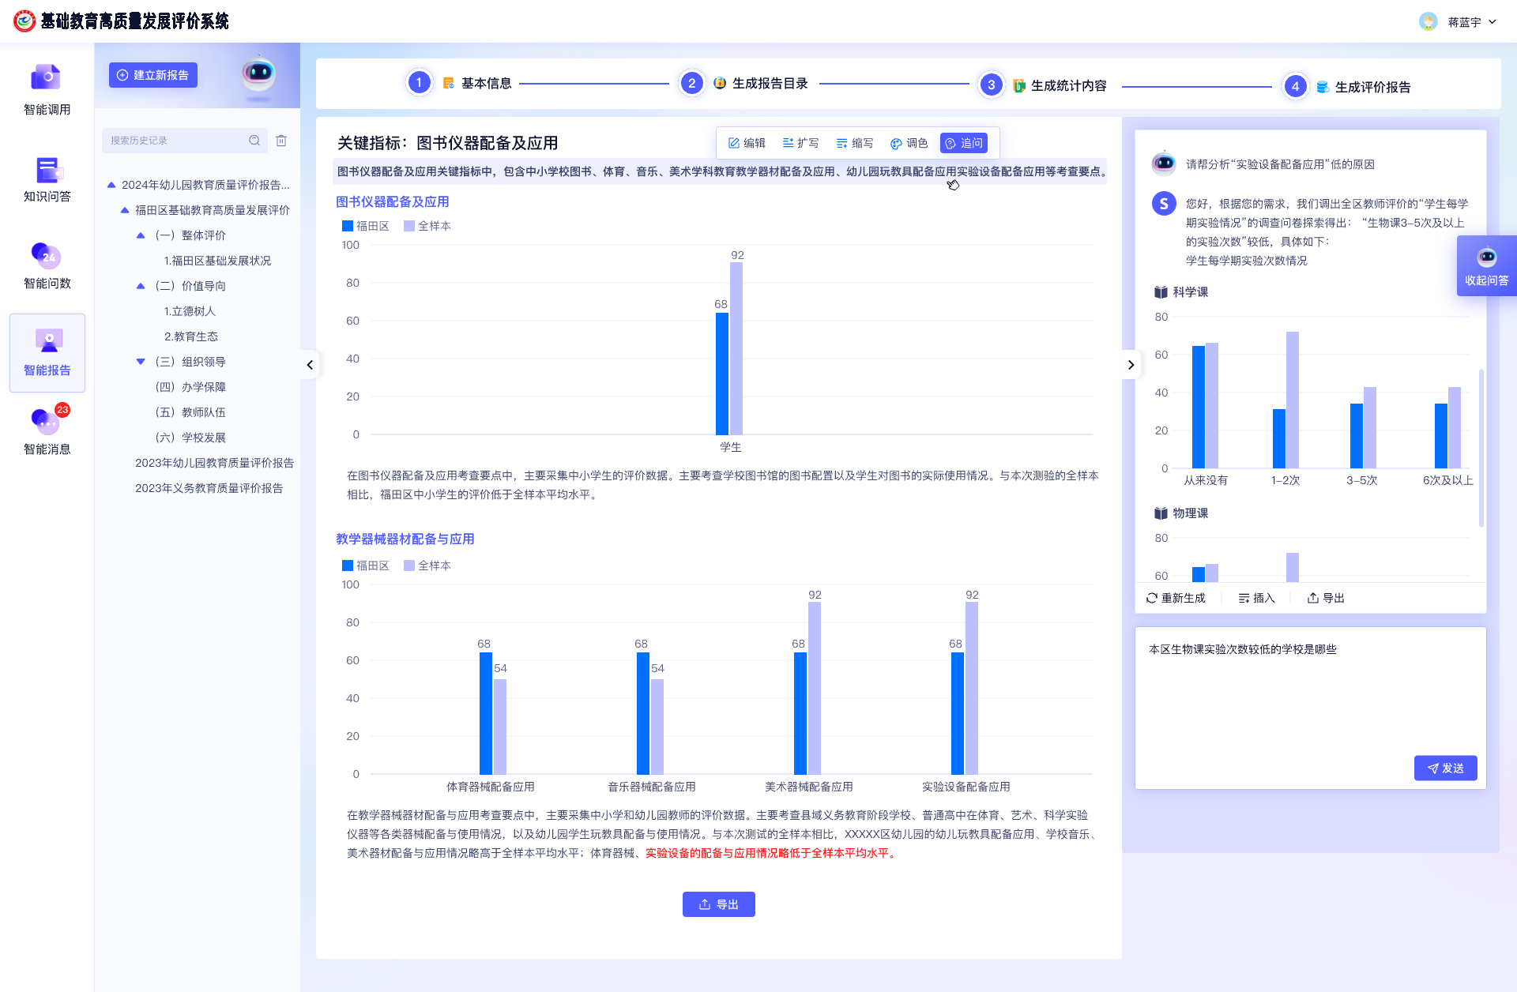This screenshot has width=1517, height=992.
Task: Click the 建立新报告 button
Action: pyautogui.click(x=153, y=75)
